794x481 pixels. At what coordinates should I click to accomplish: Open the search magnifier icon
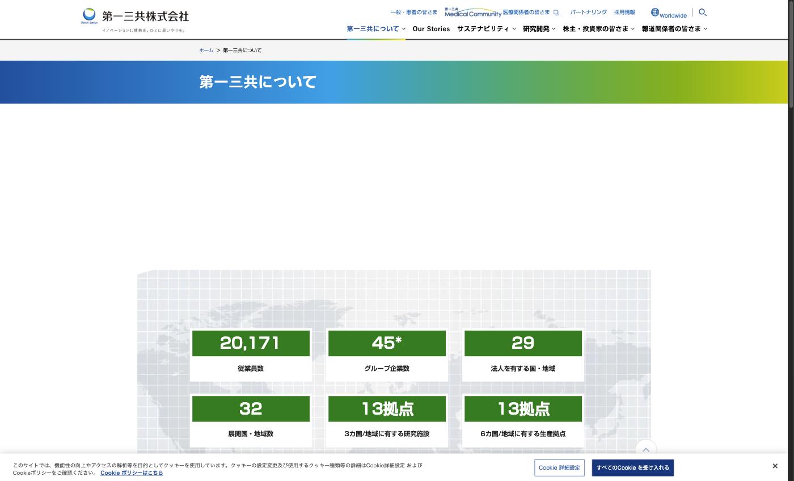pos(702,12)
